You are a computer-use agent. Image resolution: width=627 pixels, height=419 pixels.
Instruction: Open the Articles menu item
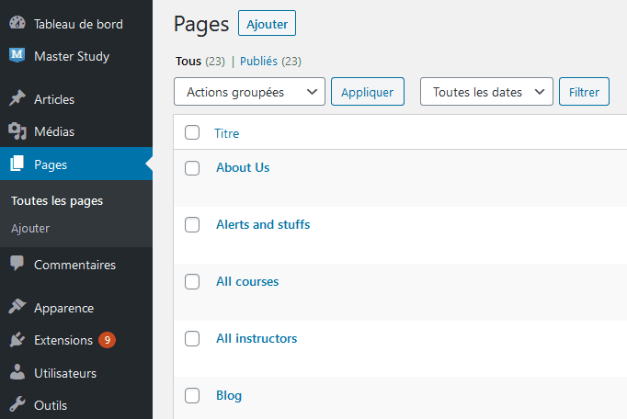pyautogui.click(x=76, y=99)
